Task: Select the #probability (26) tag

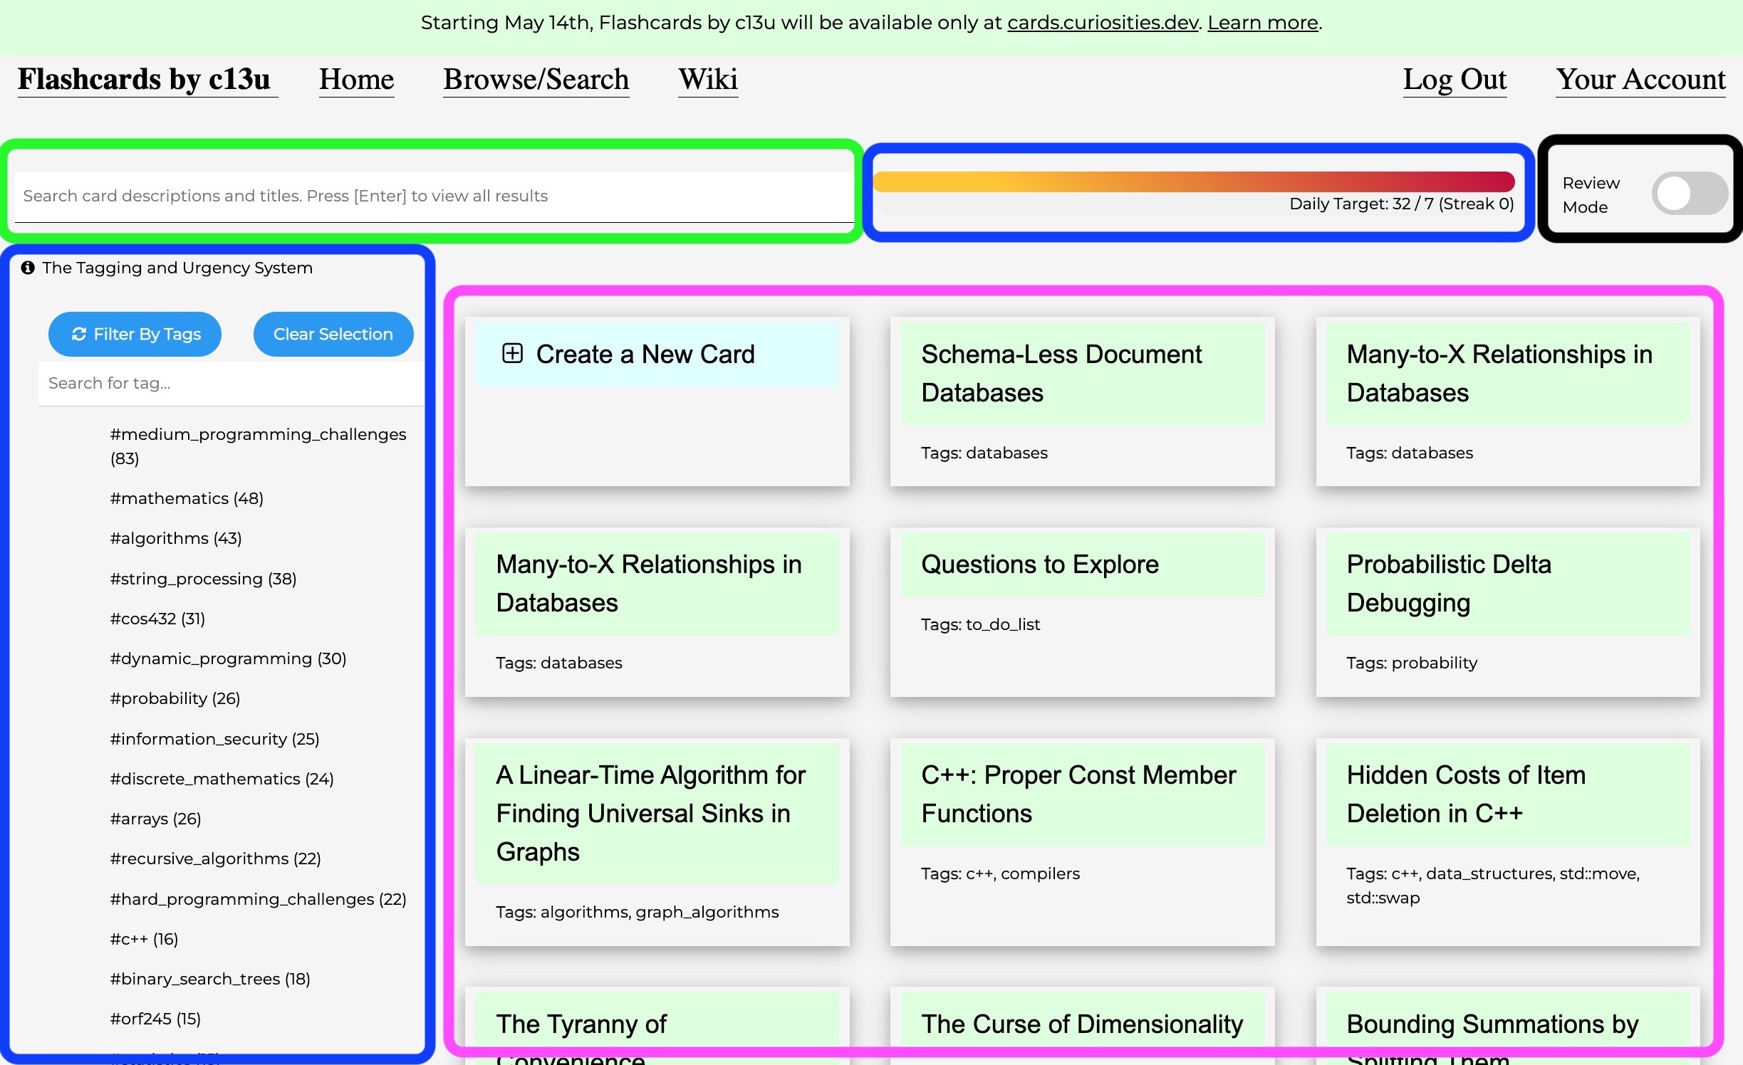Action: coord(175,698)
